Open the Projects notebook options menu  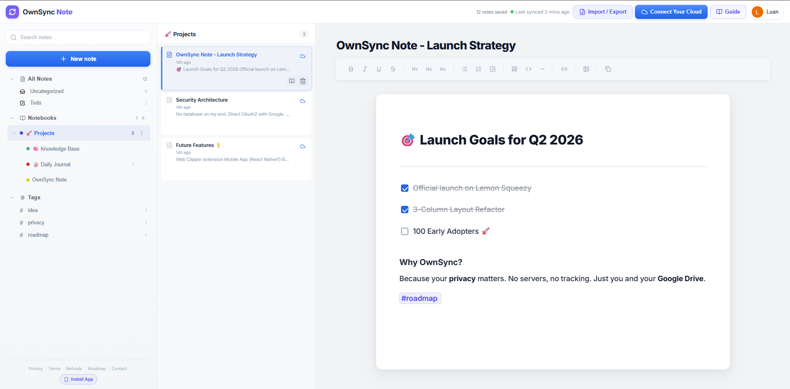142,133
